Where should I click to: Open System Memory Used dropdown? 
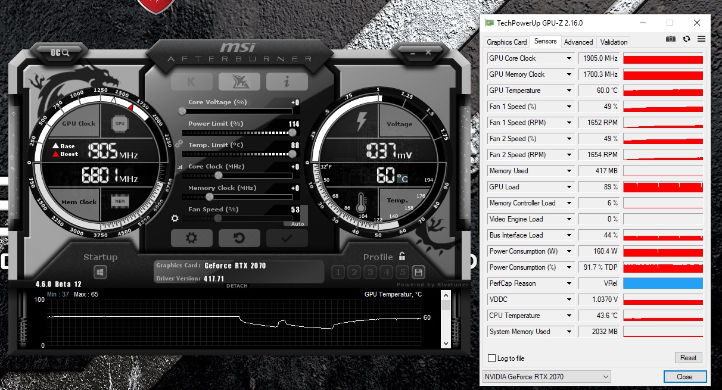click(569, 332)
